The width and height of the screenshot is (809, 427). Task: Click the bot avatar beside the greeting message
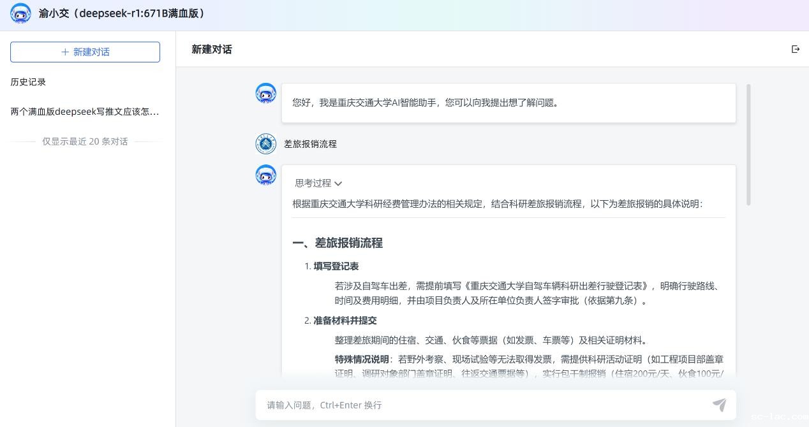click(266, 94)
